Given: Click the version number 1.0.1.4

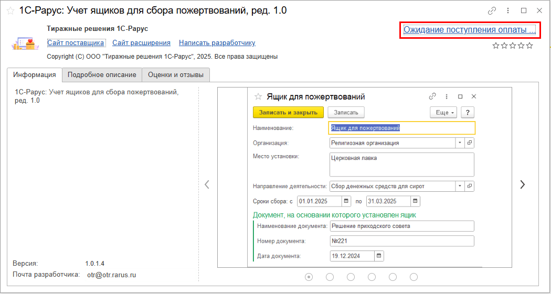Looking at the screenshot, I should pyautogui.click(x=95, y=263).
